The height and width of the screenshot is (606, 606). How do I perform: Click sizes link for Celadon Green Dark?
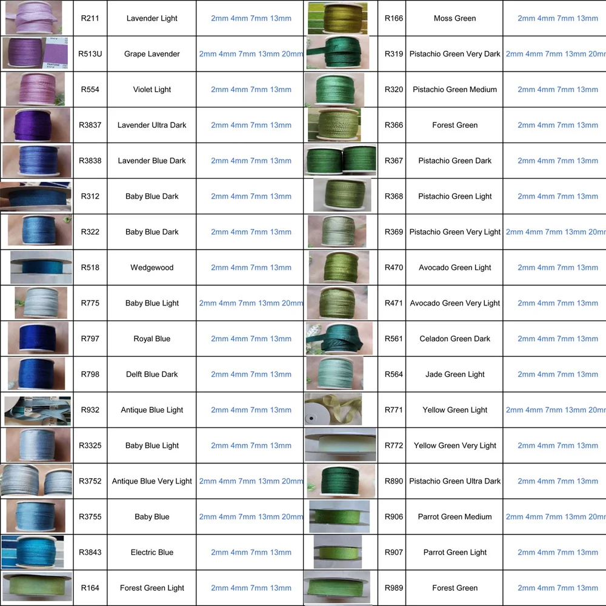tap(558, 339)
